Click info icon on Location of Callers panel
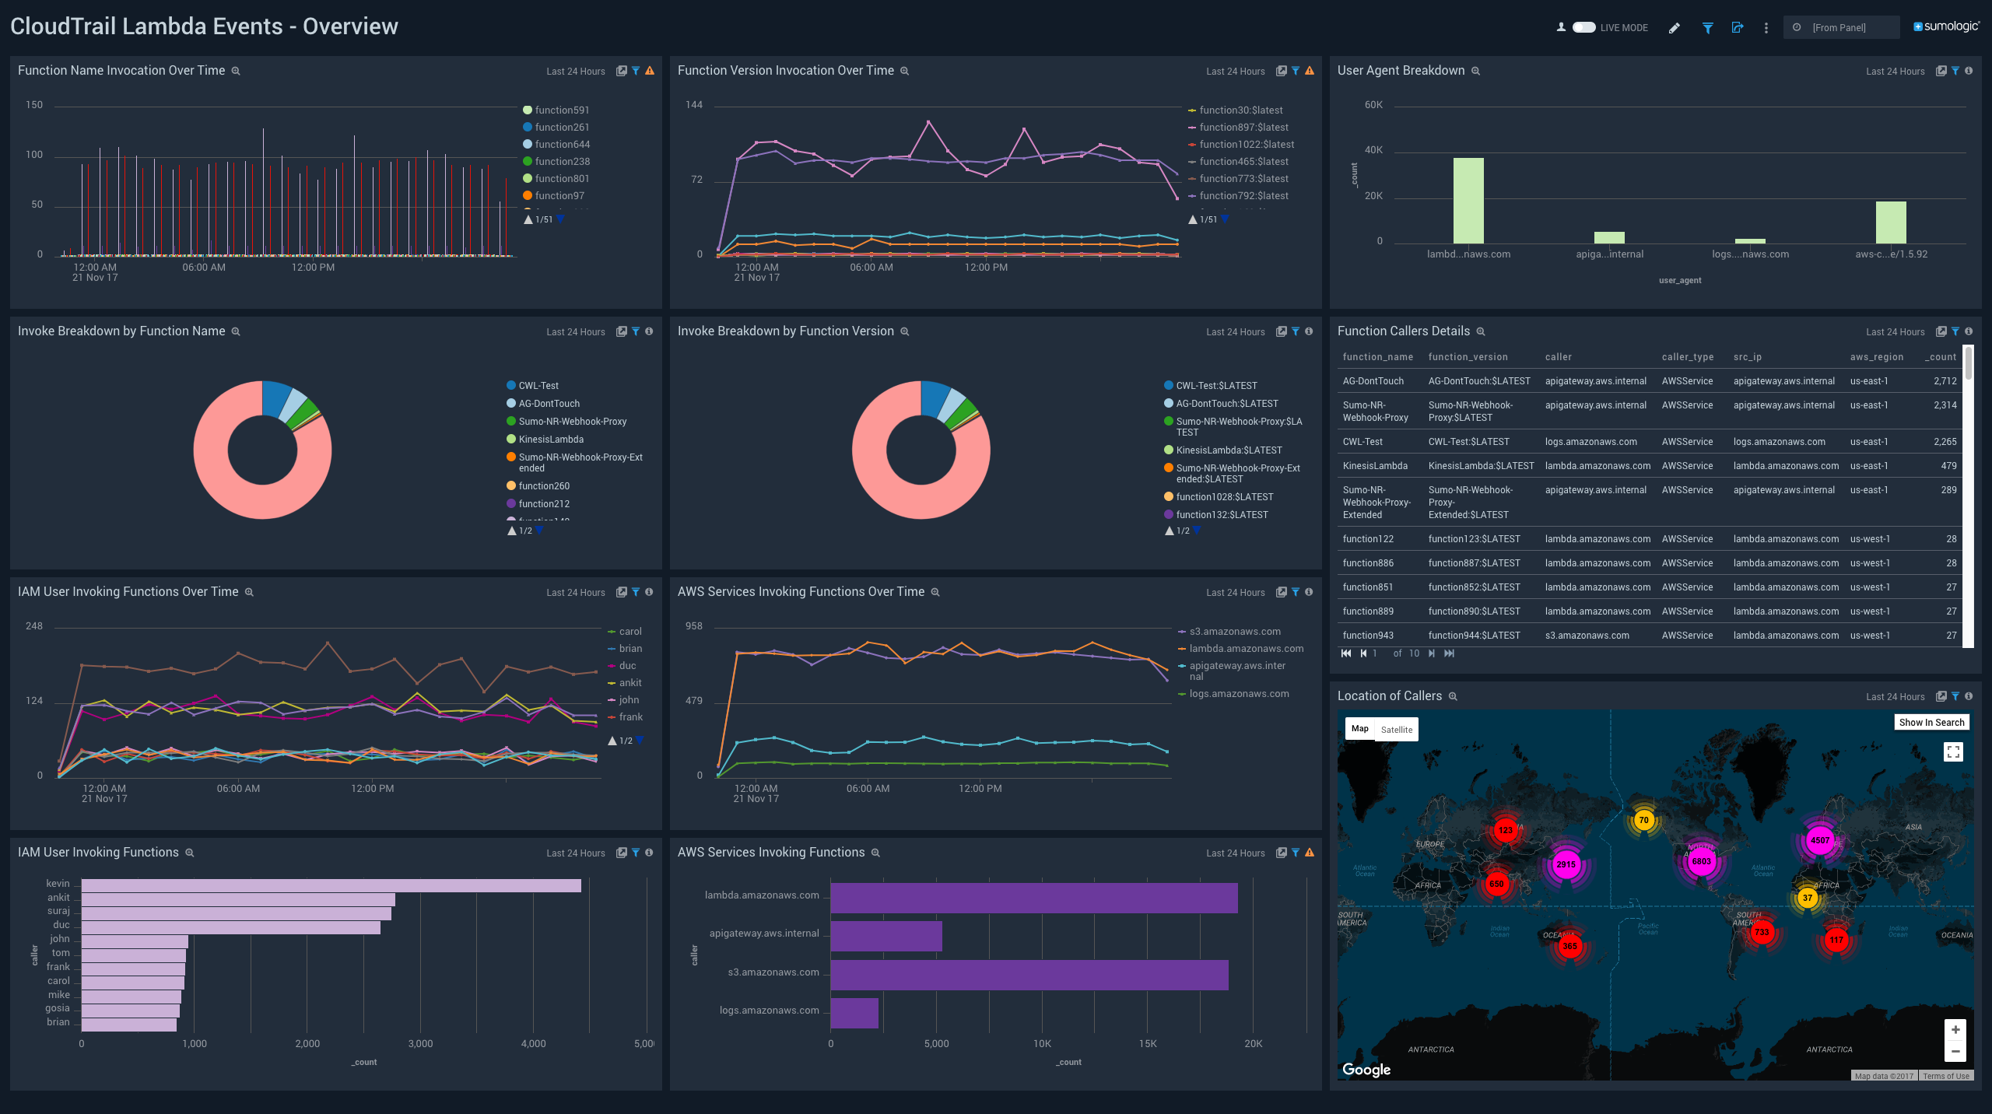This screenshot has height=1114, width=1992. click(1969, 696)
